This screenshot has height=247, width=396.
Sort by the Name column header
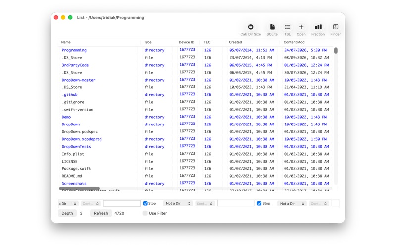tap(99, 42)
